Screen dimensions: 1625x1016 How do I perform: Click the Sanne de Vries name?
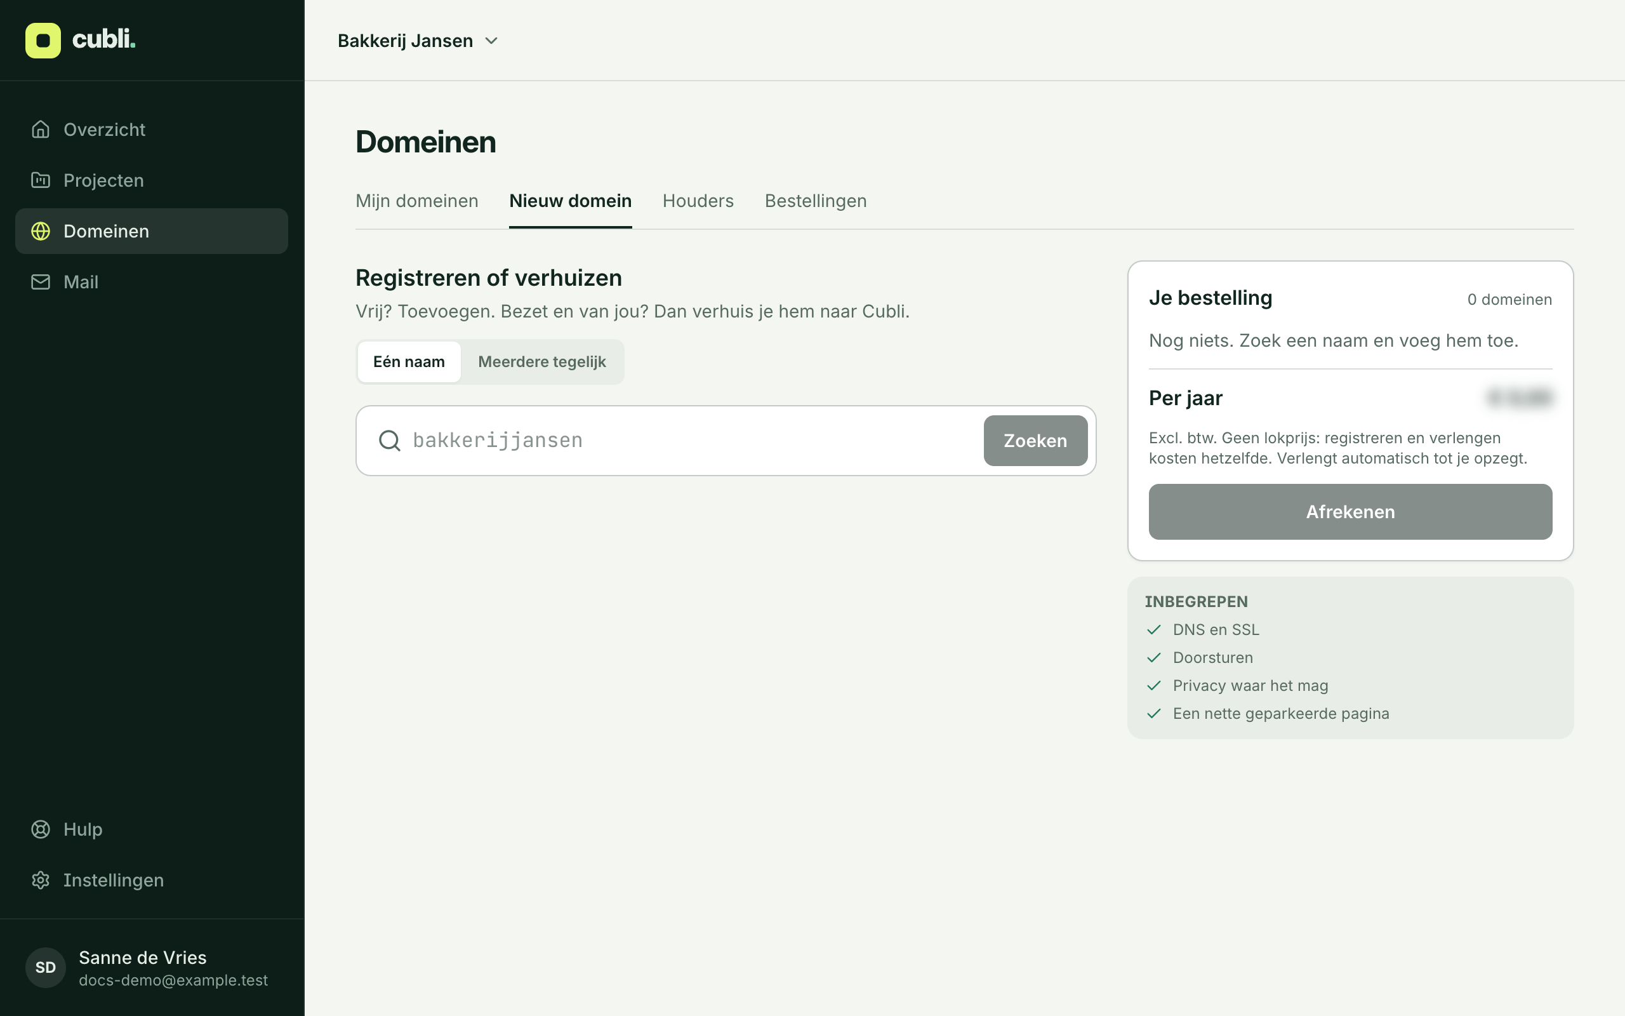tap(142, 958)
